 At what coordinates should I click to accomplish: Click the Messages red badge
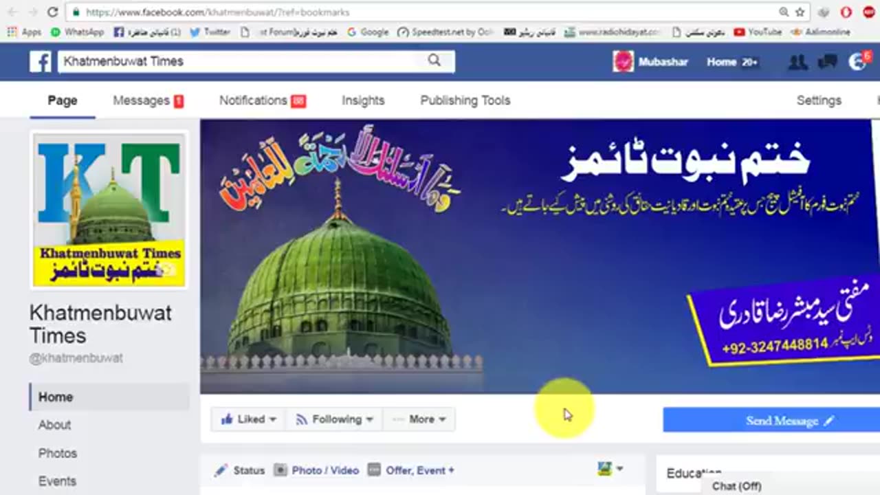(x=179, y=101)
